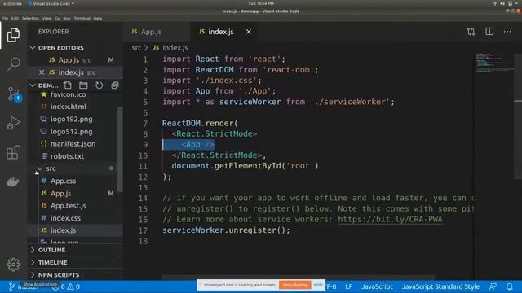Open Source Control view with badge
Screen dimensions: 522x293
pos(14,94)
